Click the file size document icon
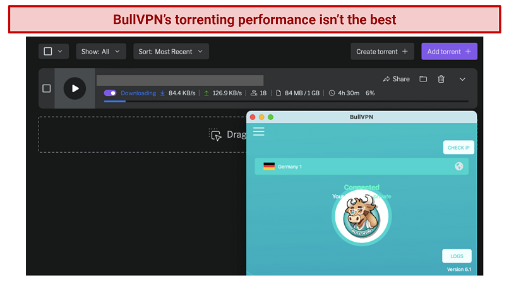The width and height of the screenshot is (509, 286). click(278, 93)
